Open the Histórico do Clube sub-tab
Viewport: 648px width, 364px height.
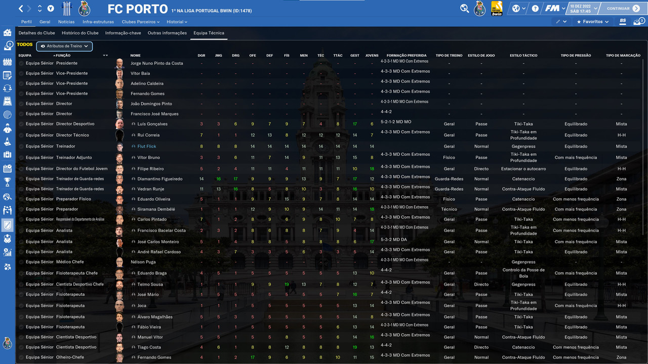(x=80, y=33)
